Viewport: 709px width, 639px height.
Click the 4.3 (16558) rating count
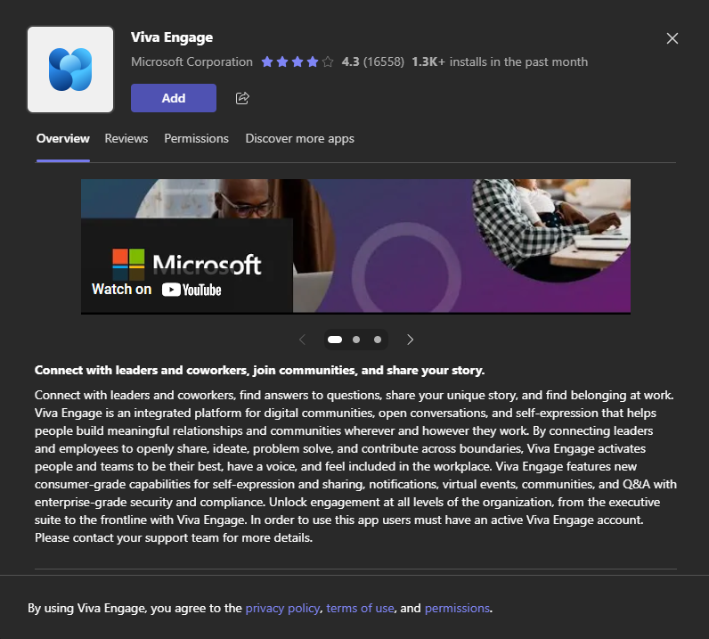coord(373,61)
